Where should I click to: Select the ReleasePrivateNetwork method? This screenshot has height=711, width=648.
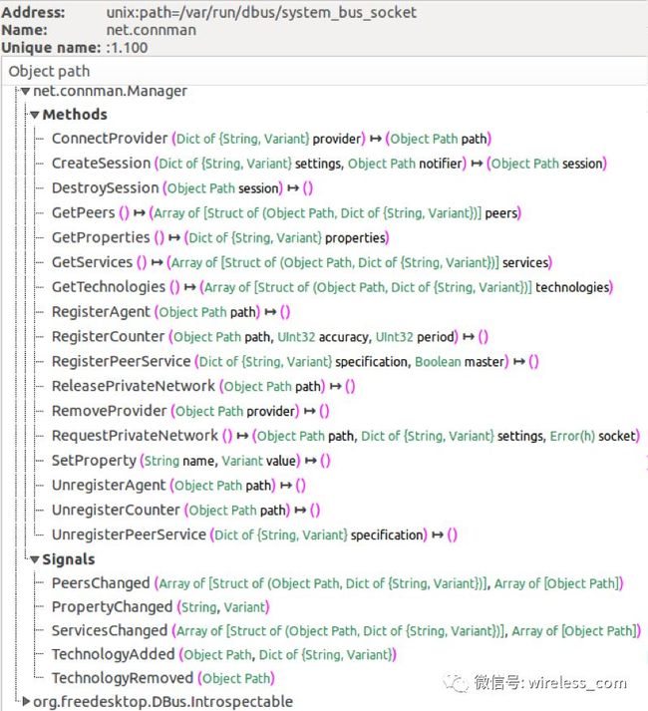(x=203, y=386)
